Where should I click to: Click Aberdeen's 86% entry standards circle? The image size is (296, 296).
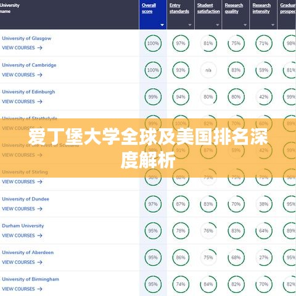(x=181, y=258)
